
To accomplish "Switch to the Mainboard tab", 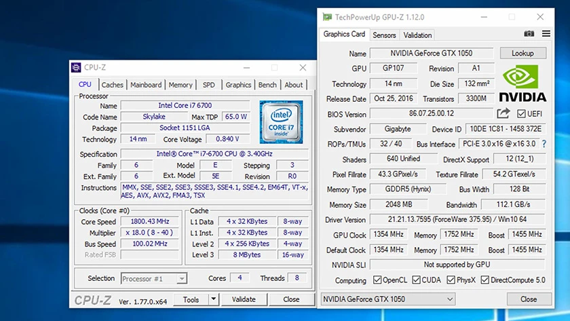I will coord(146,85).
